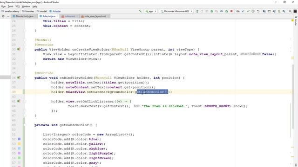Image resolution: width=298 pixels, height=167 pixels.
Task: Switch to the note_view_layout.xml tab
Action: pyautogui.click(x=95, y=16)
